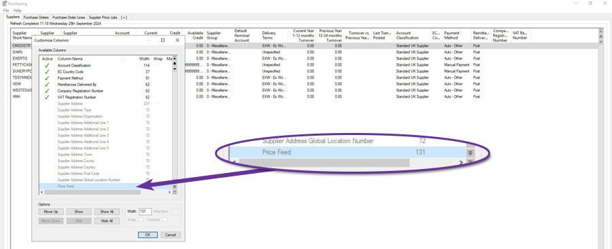Click the Show All button
The height and width of the screenshot is (249, 612).
(107, 212)
